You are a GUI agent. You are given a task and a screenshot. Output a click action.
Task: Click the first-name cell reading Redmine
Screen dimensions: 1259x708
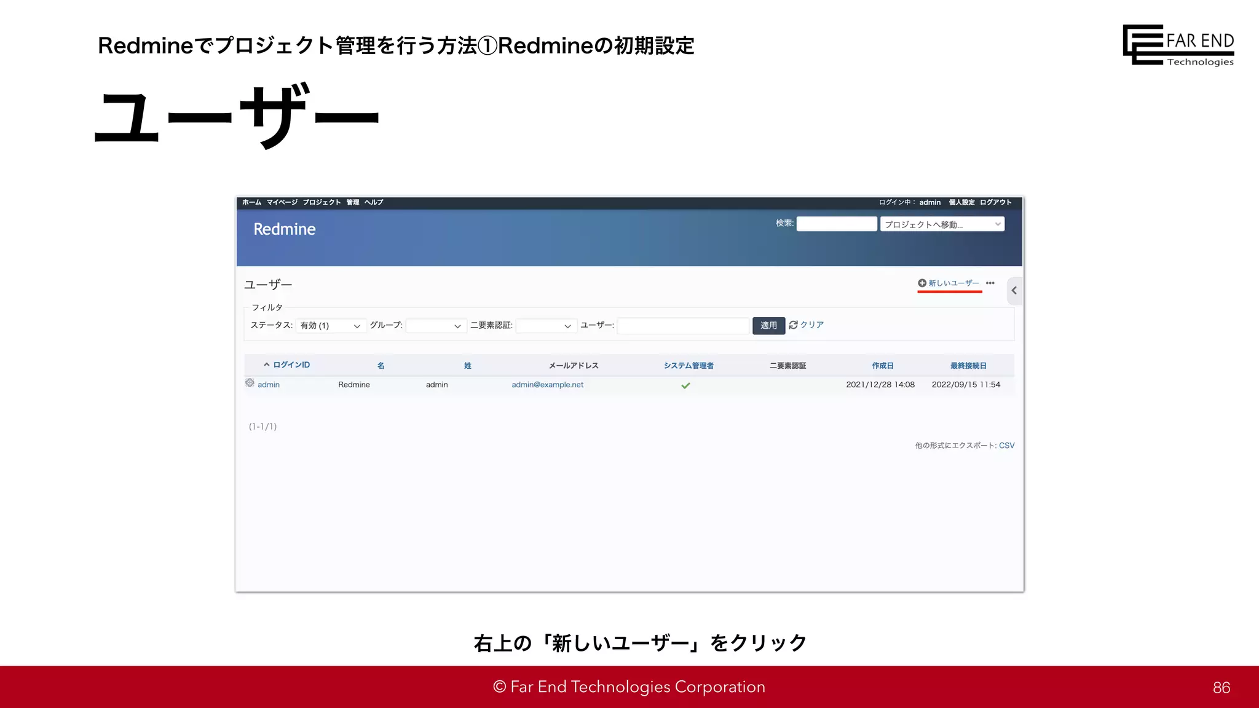click(354, 385)
